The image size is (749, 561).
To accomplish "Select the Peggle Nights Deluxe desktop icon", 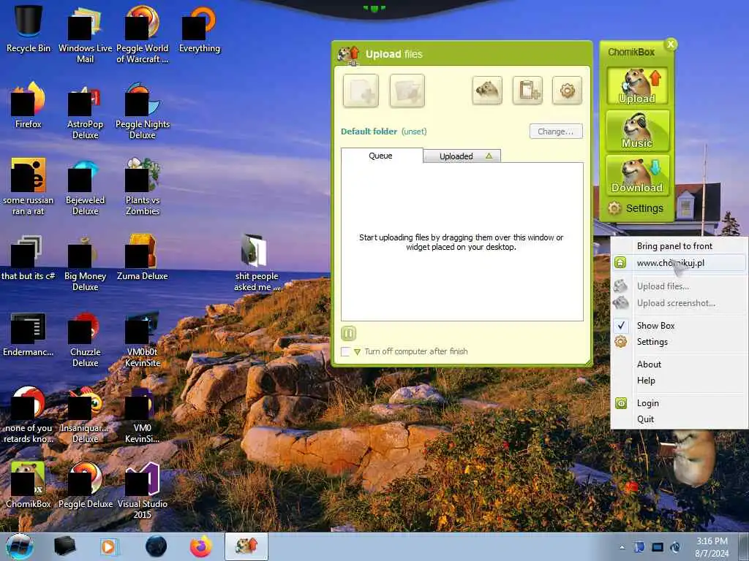I will coord(143,111).
